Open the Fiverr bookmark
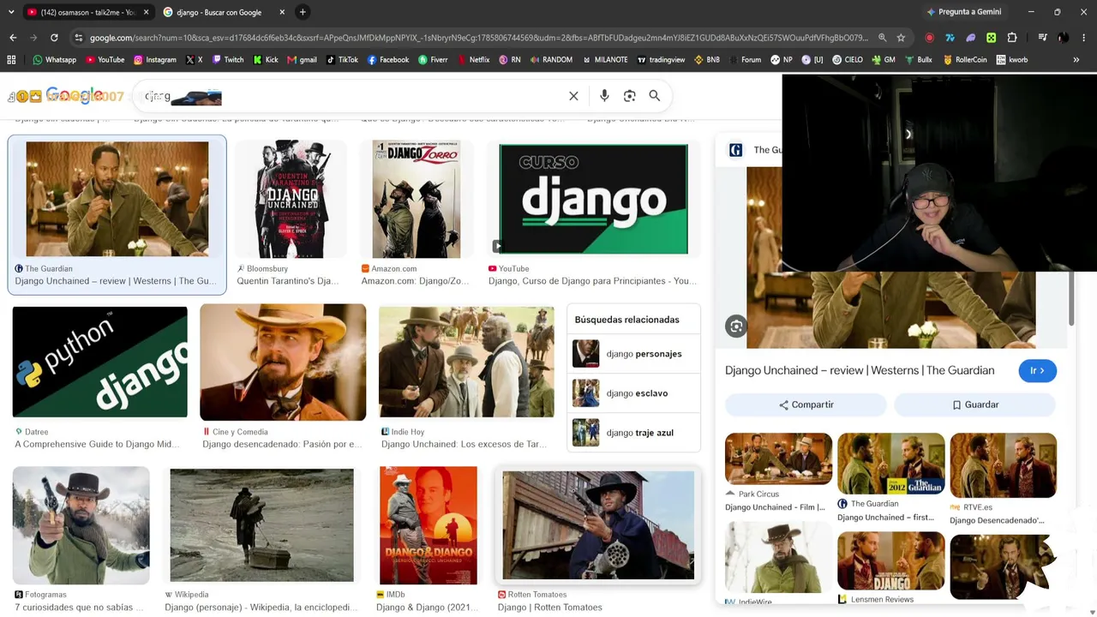Screen dimensions: 1097x617 click(x=433, y=60)
